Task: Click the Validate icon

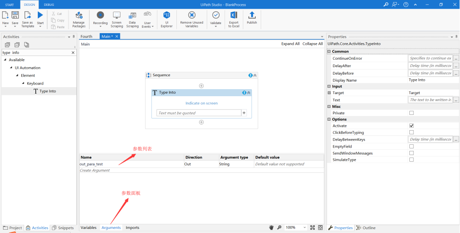Action: click(x=215, y=15)
